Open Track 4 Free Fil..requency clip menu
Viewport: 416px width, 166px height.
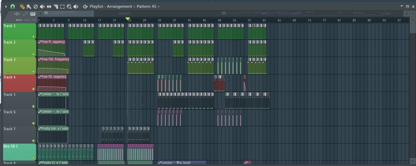(x=40, y=77)
